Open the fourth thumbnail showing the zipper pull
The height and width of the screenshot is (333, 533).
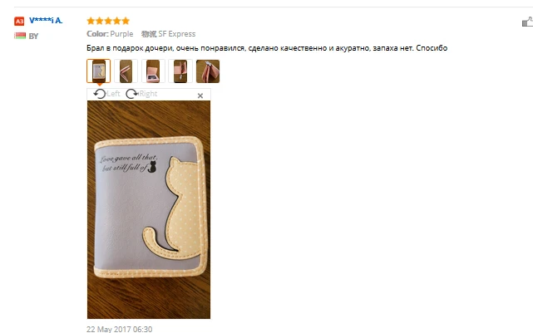[180, 71]
